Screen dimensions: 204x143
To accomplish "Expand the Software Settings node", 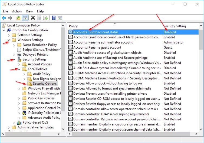I will point(9,35).
